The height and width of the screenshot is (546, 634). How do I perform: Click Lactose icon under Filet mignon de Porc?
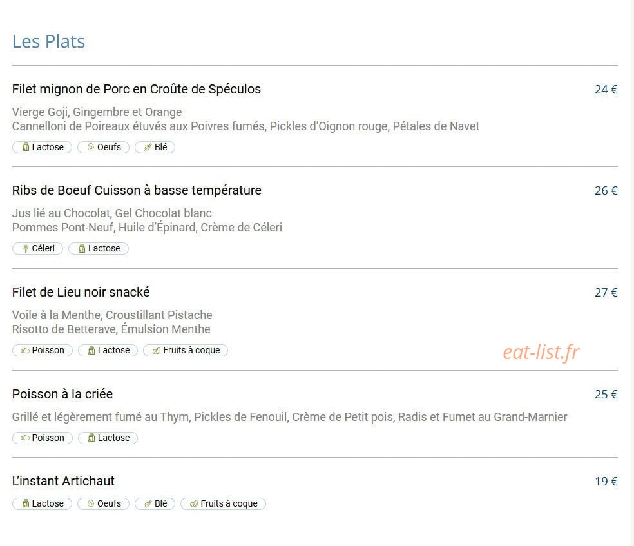(26, 147)
